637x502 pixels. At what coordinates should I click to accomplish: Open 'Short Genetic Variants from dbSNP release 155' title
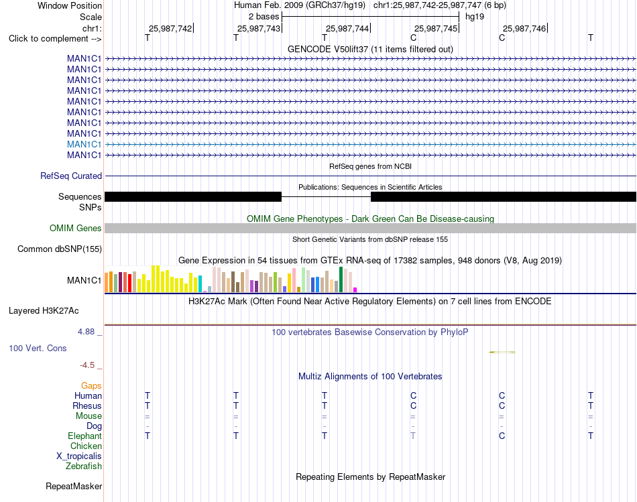pyautogui.click(x=370, y=239)
